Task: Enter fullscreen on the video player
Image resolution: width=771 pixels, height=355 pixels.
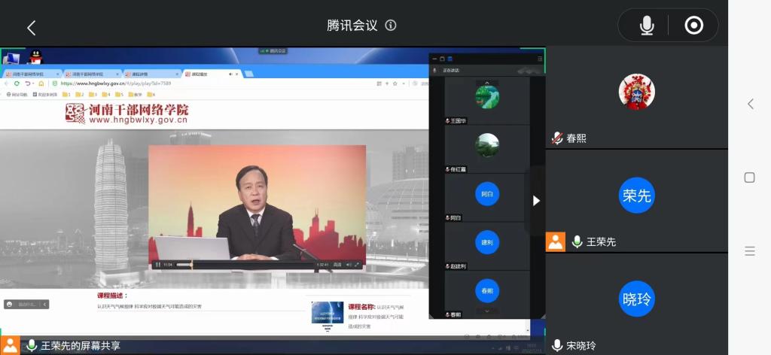Action: pos(358,265)
